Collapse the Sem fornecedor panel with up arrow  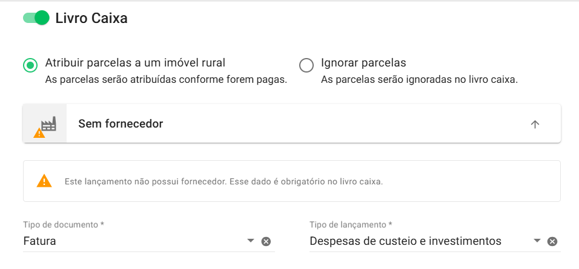[x=535, y=125]
